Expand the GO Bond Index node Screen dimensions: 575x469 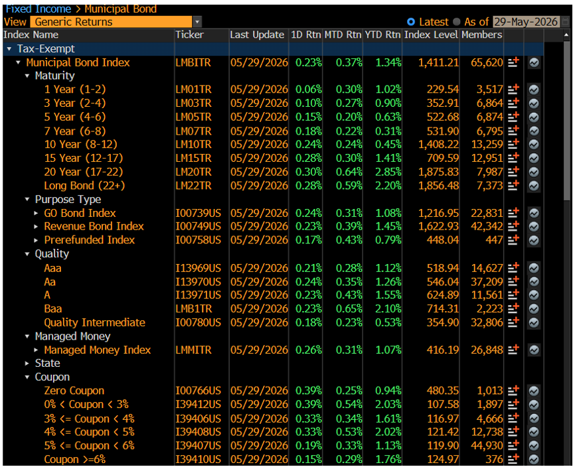[36, 213]
